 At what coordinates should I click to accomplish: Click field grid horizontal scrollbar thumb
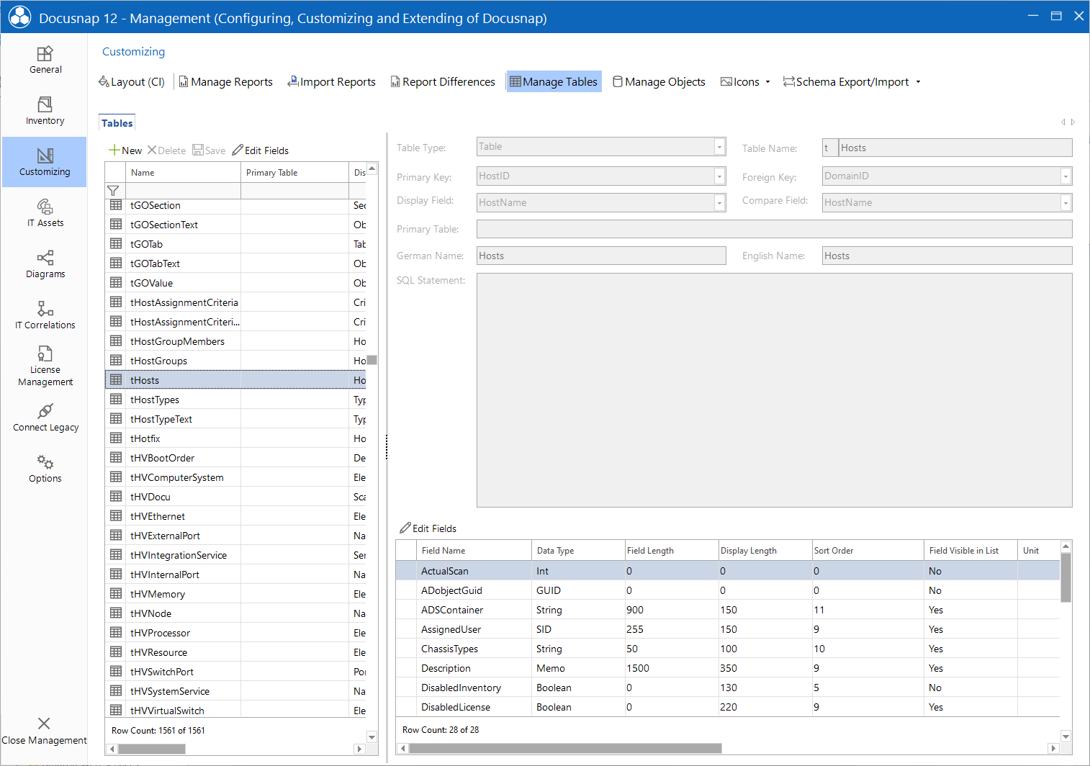(565, 748)
